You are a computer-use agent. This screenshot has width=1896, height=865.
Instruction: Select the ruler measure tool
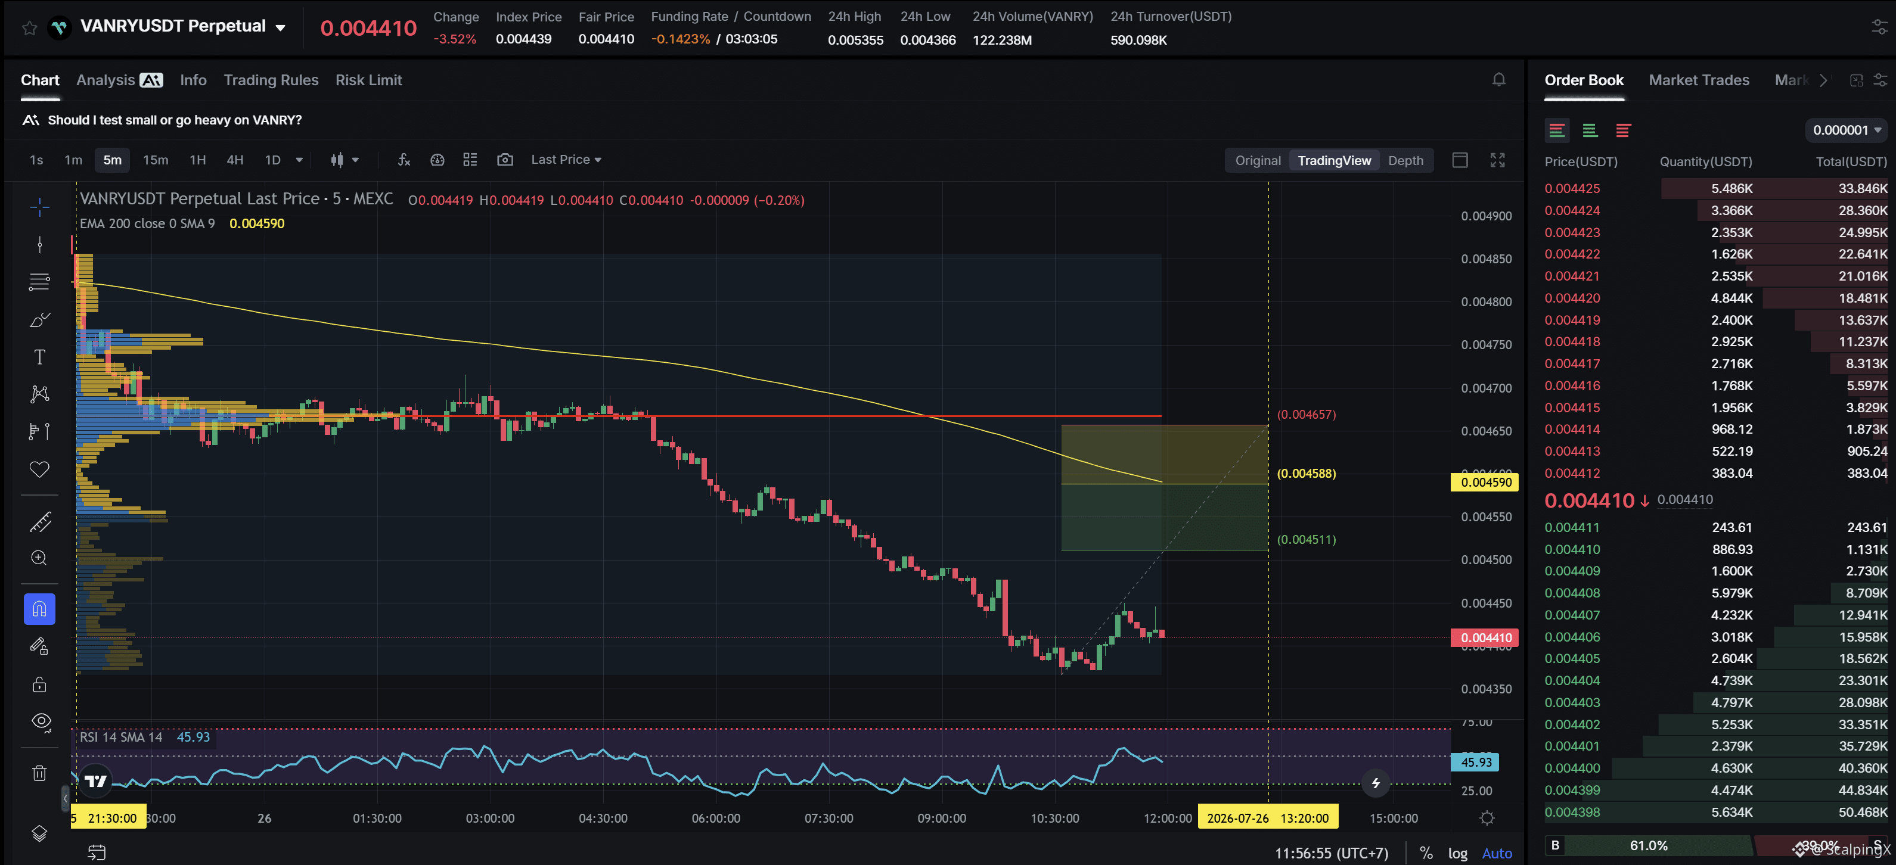point(40,521)
